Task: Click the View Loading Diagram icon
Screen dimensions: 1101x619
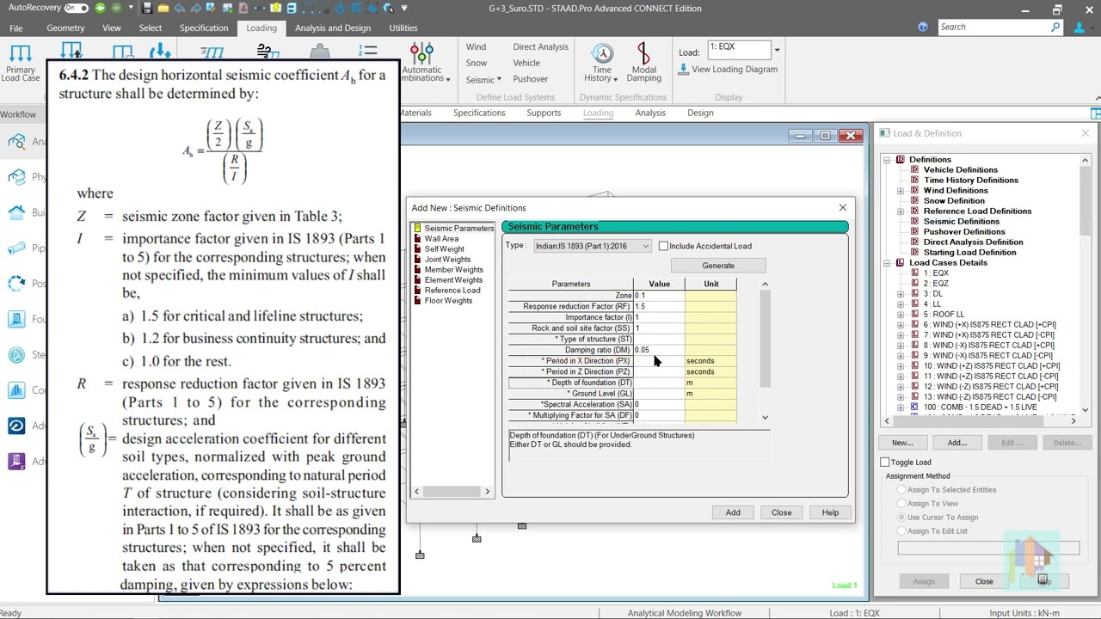Action: point(684,69)
